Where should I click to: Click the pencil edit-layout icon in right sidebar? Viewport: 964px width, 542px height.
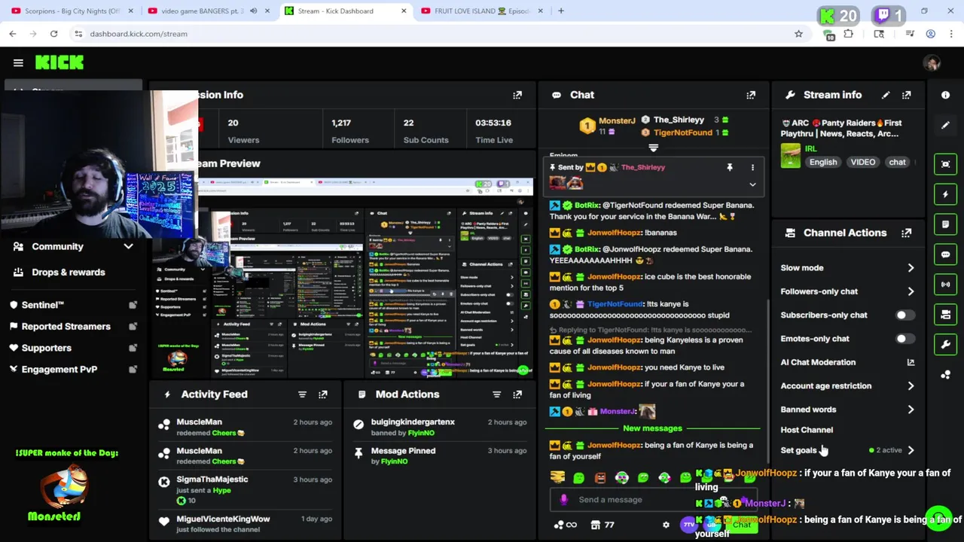(x=945, y=125)
